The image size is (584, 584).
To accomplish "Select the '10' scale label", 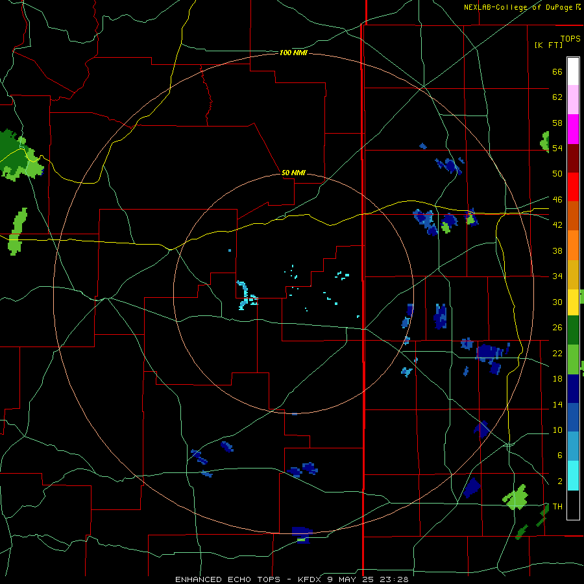I will click(x=557, y=430).
